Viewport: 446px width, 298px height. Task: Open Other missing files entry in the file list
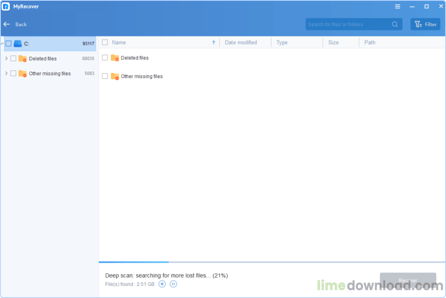[x=142, y=76]
